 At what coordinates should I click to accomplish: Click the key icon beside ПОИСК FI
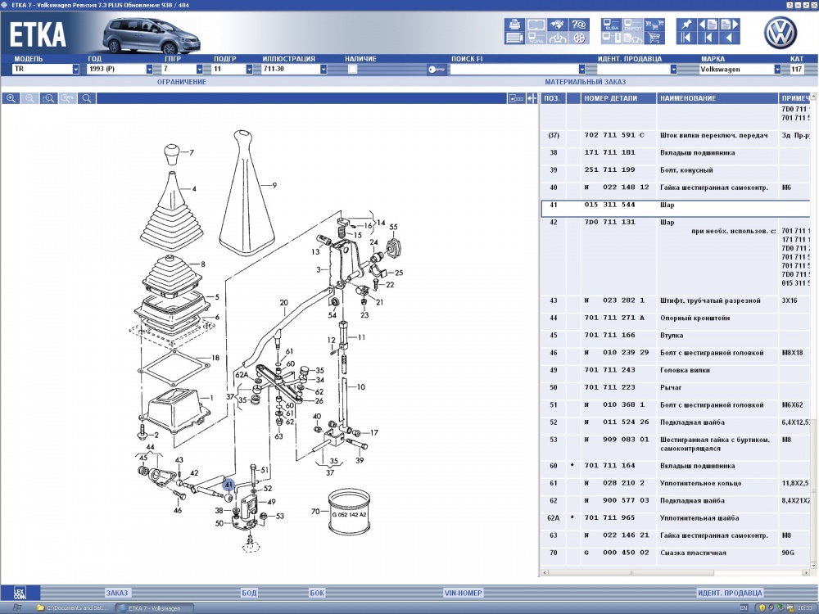click(x=434, y=70)
